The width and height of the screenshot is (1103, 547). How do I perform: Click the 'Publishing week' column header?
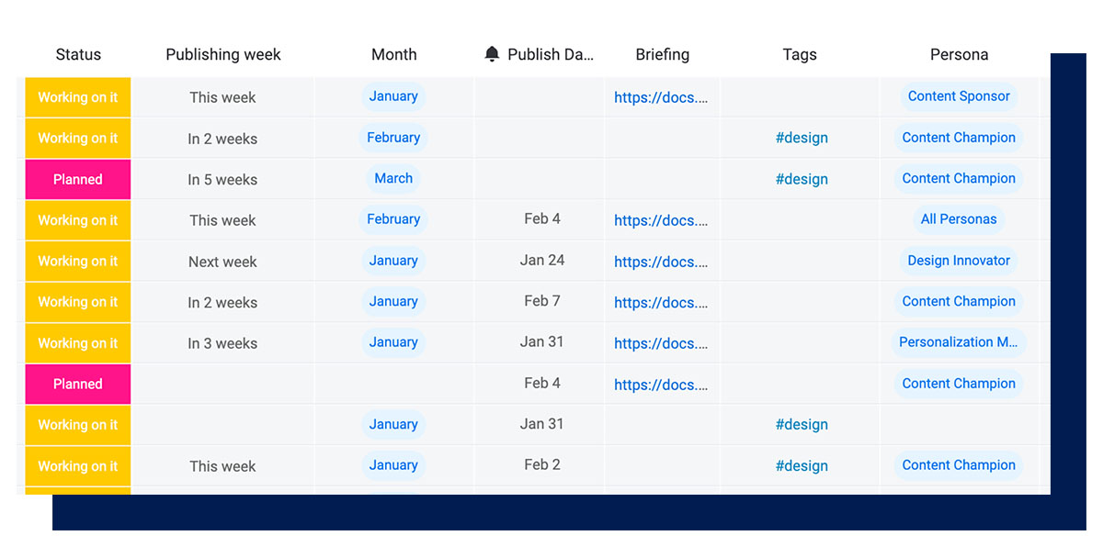(222, 54)
